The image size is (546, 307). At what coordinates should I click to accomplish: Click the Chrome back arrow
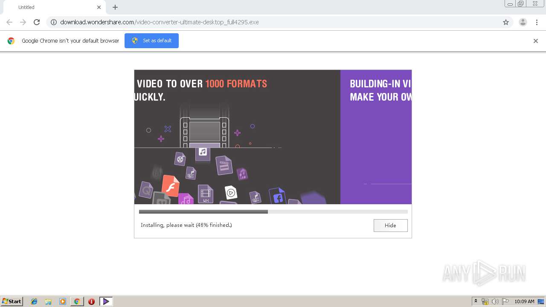tap(9, 22)
